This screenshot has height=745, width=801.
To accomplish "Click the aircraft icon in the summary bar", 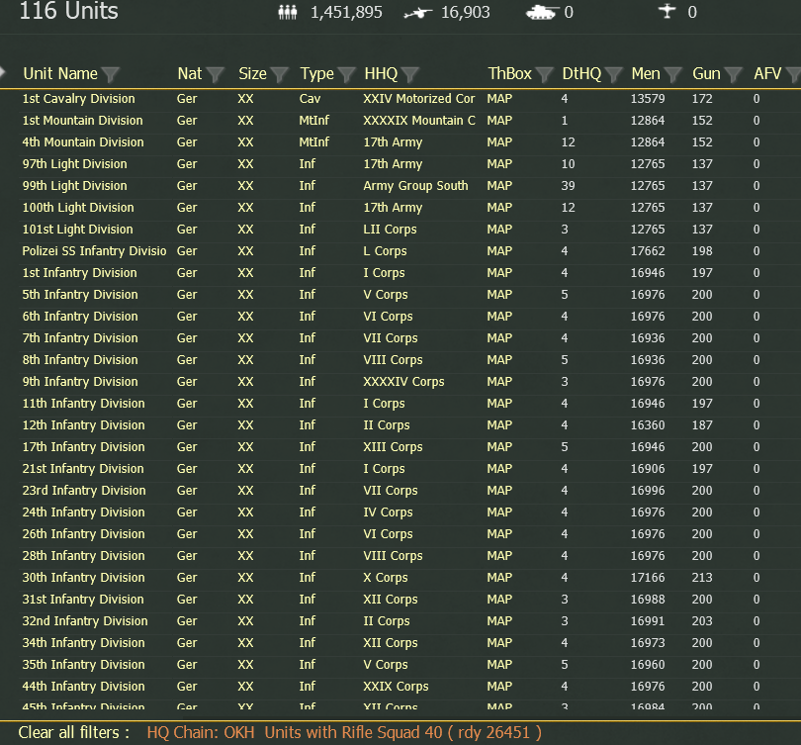I will point(667,11).
